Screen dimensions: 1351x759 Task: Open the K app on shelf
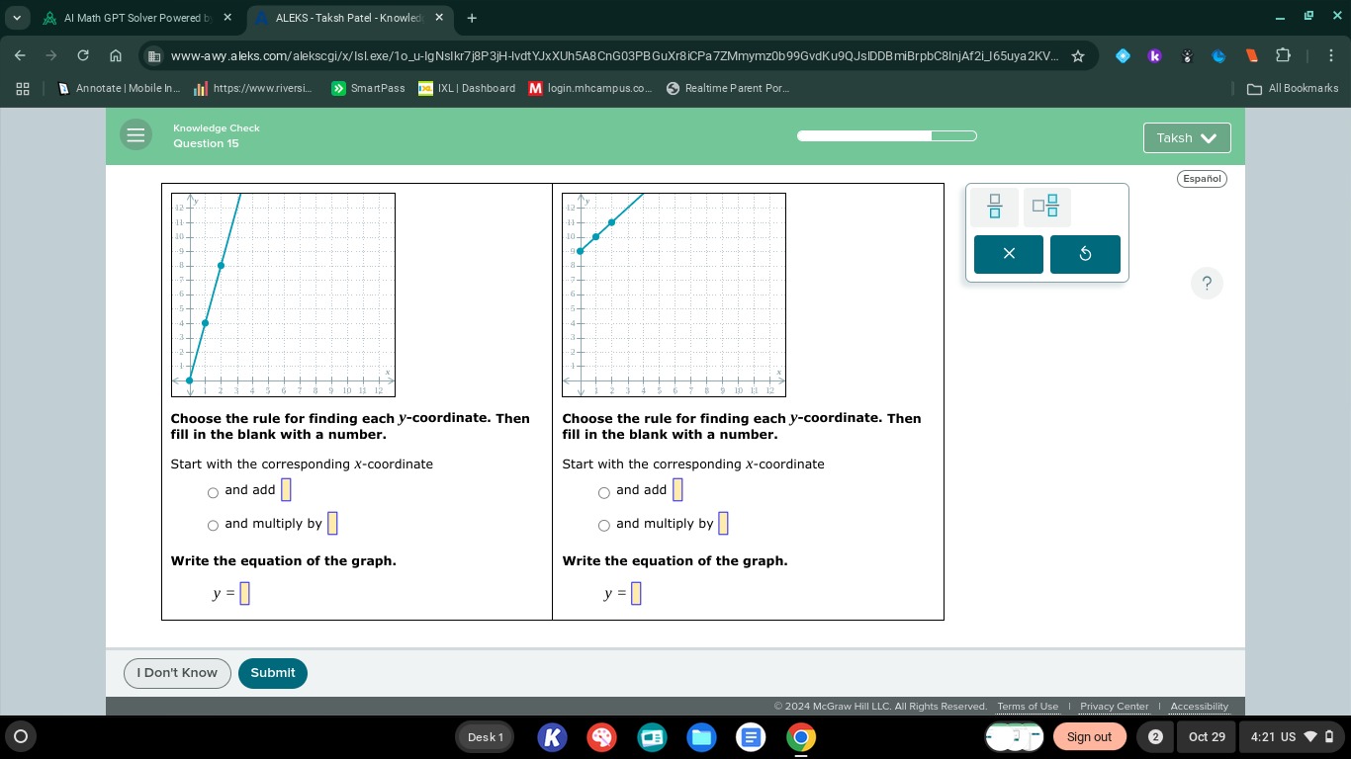point(553,737)
